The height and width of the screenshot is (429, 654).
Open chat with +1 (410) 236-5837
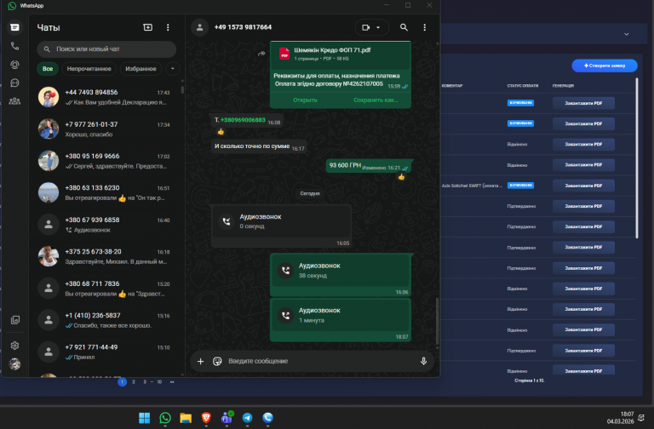pyautogui.click(x=106, y=320)
